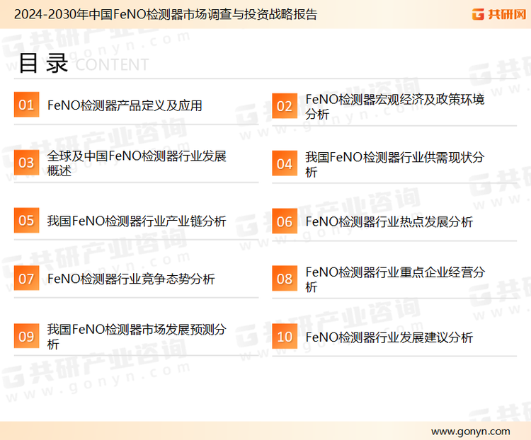This screenshot has height=440, width=531.
Task: Click the 共研网 logo in header
Action: (499, 14)
